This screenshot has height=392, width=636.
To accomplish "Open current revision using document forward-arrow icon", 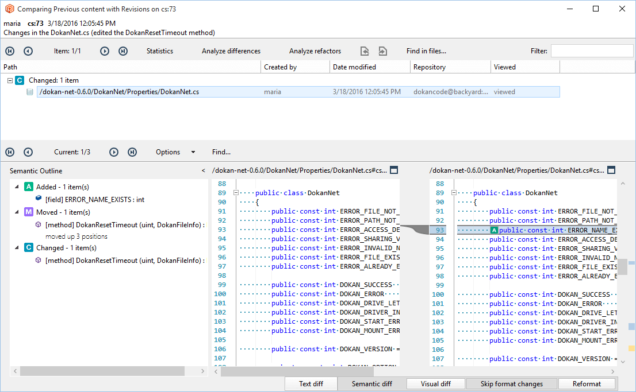I will tap(383, 51).
